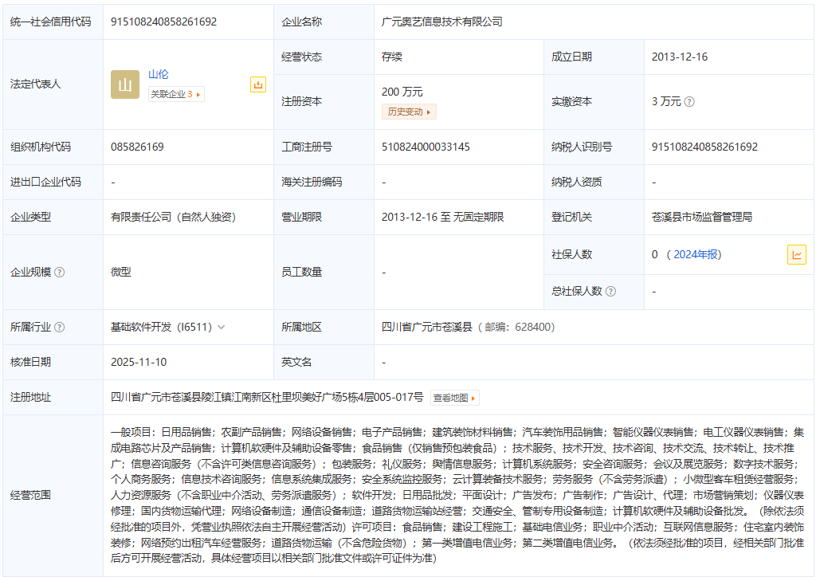Viewport: 816px width, 577px height.
Task: Click the share icon next to 山伦
Action: [x=258, y=84]
